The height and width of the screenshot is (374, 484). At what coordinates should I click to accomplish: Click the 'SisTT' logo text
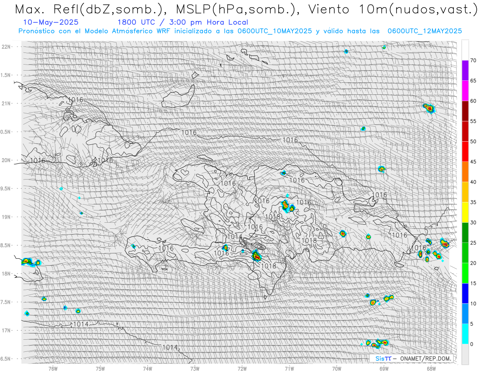[x=383, y=358]
